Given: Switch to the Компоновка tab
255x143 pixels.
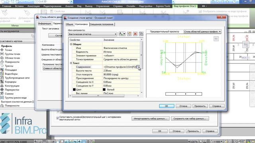Looking at the screenshot, I should tap(81, 24).
